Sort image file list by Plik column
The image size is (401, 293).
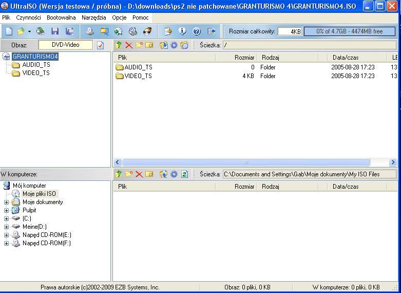coord(164,58)
